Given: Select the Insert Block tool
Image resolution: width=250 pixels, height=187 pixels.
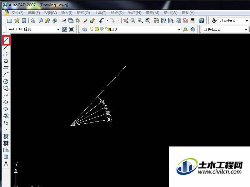Looking at the screenshot, I should [x=6, y=116].
